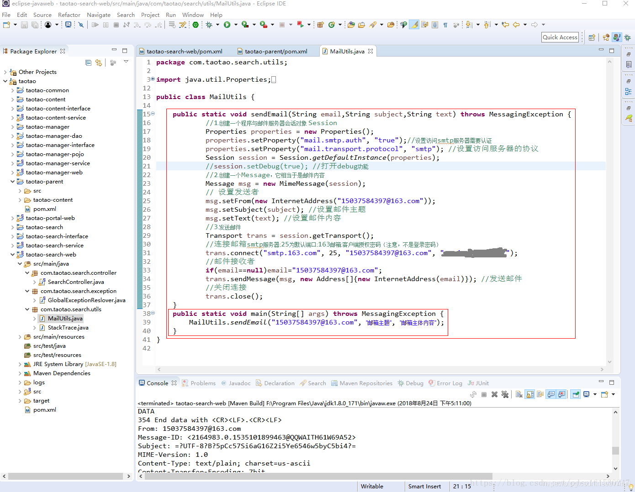
Task: Toggle Mark Occurrences highlighter icon
Action: click(414, 25)
